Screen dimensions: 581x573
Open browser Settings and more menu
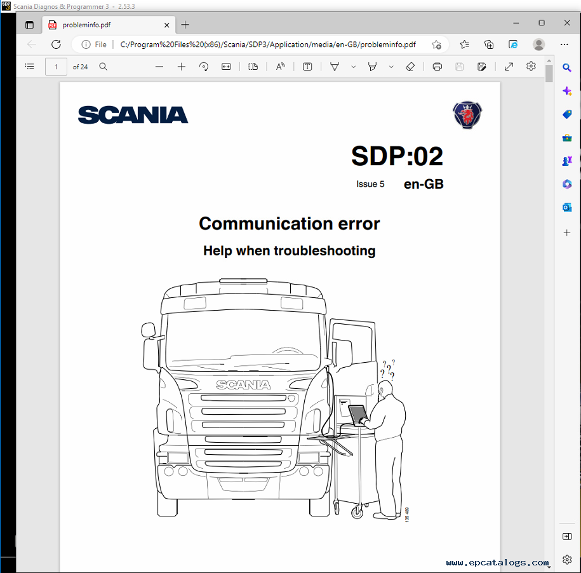tap(564, 44)
